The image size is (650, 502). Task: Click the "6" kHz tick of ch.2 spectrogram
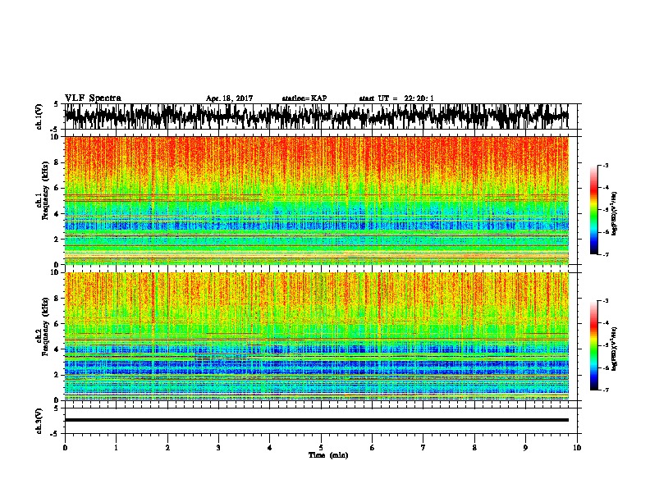point(57,323)
